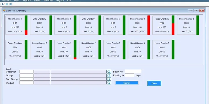
Task: Open the Product lookup magnifier
Action: click(109, 83)
